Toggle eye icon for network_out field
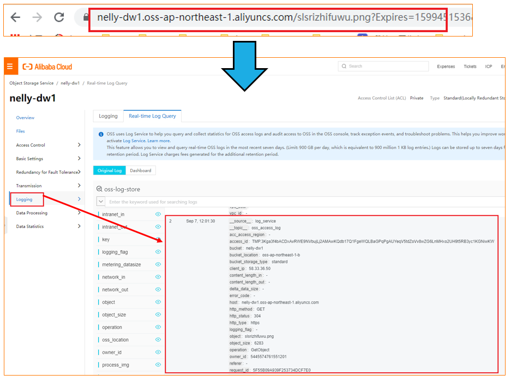The height and width of the screenshot is (381, 511). [158, 289]
